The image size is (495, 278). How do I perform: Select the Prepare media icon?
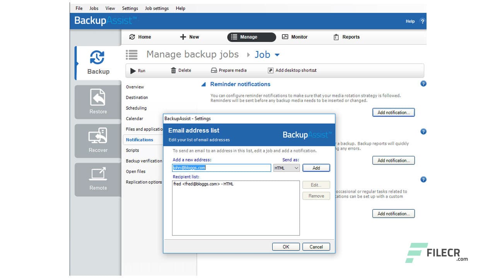[x=213, y=70]
